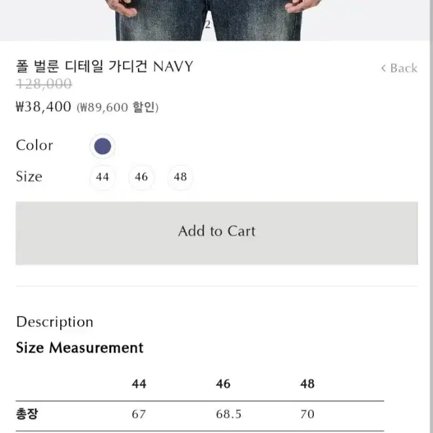Click the product title 폴 벌룬 디테일 가디건 NAVY
The height and width of the screenshot is (433, 433).
pyautogui.click(x=105, y=67)
